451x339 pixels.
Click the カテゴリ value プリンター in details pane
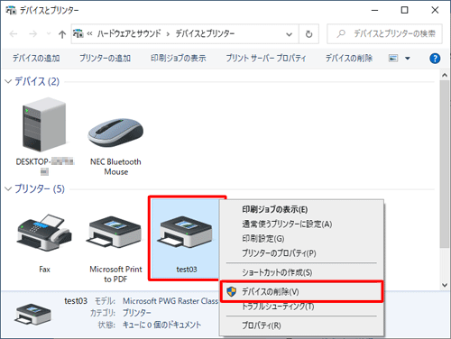[x=137, y=313]
